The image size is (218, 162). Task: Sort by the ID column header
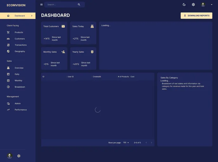(43, 77)
